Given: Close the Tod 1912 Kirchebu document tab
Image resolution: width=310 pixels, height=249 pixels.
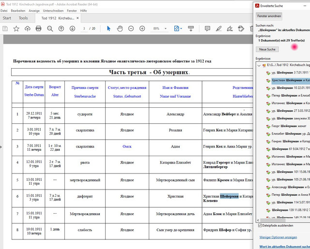Looking at the screenshot, I should [x=77, y=18].
